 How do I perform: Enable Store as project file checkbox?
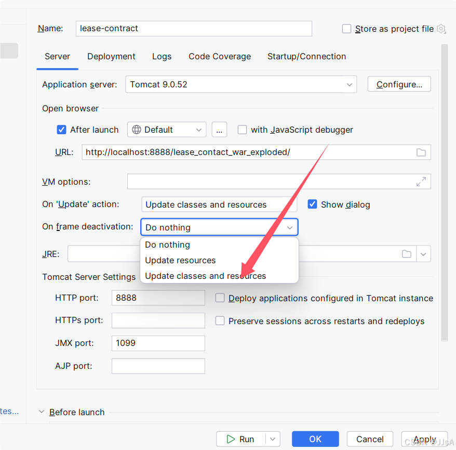pos(346,29)
